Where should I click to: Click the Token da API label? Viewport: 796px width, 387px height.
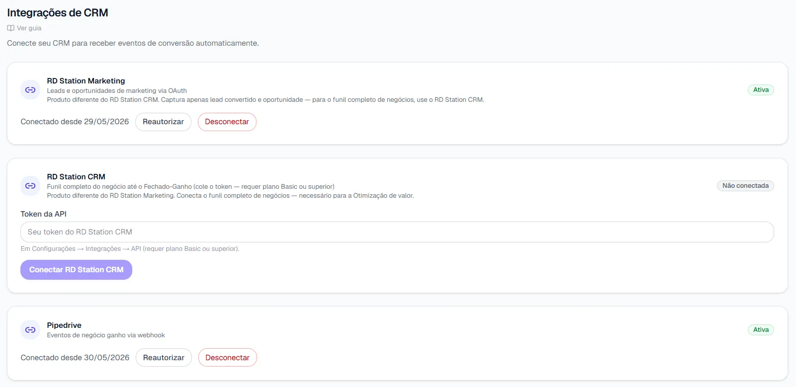tap(43, 214)
